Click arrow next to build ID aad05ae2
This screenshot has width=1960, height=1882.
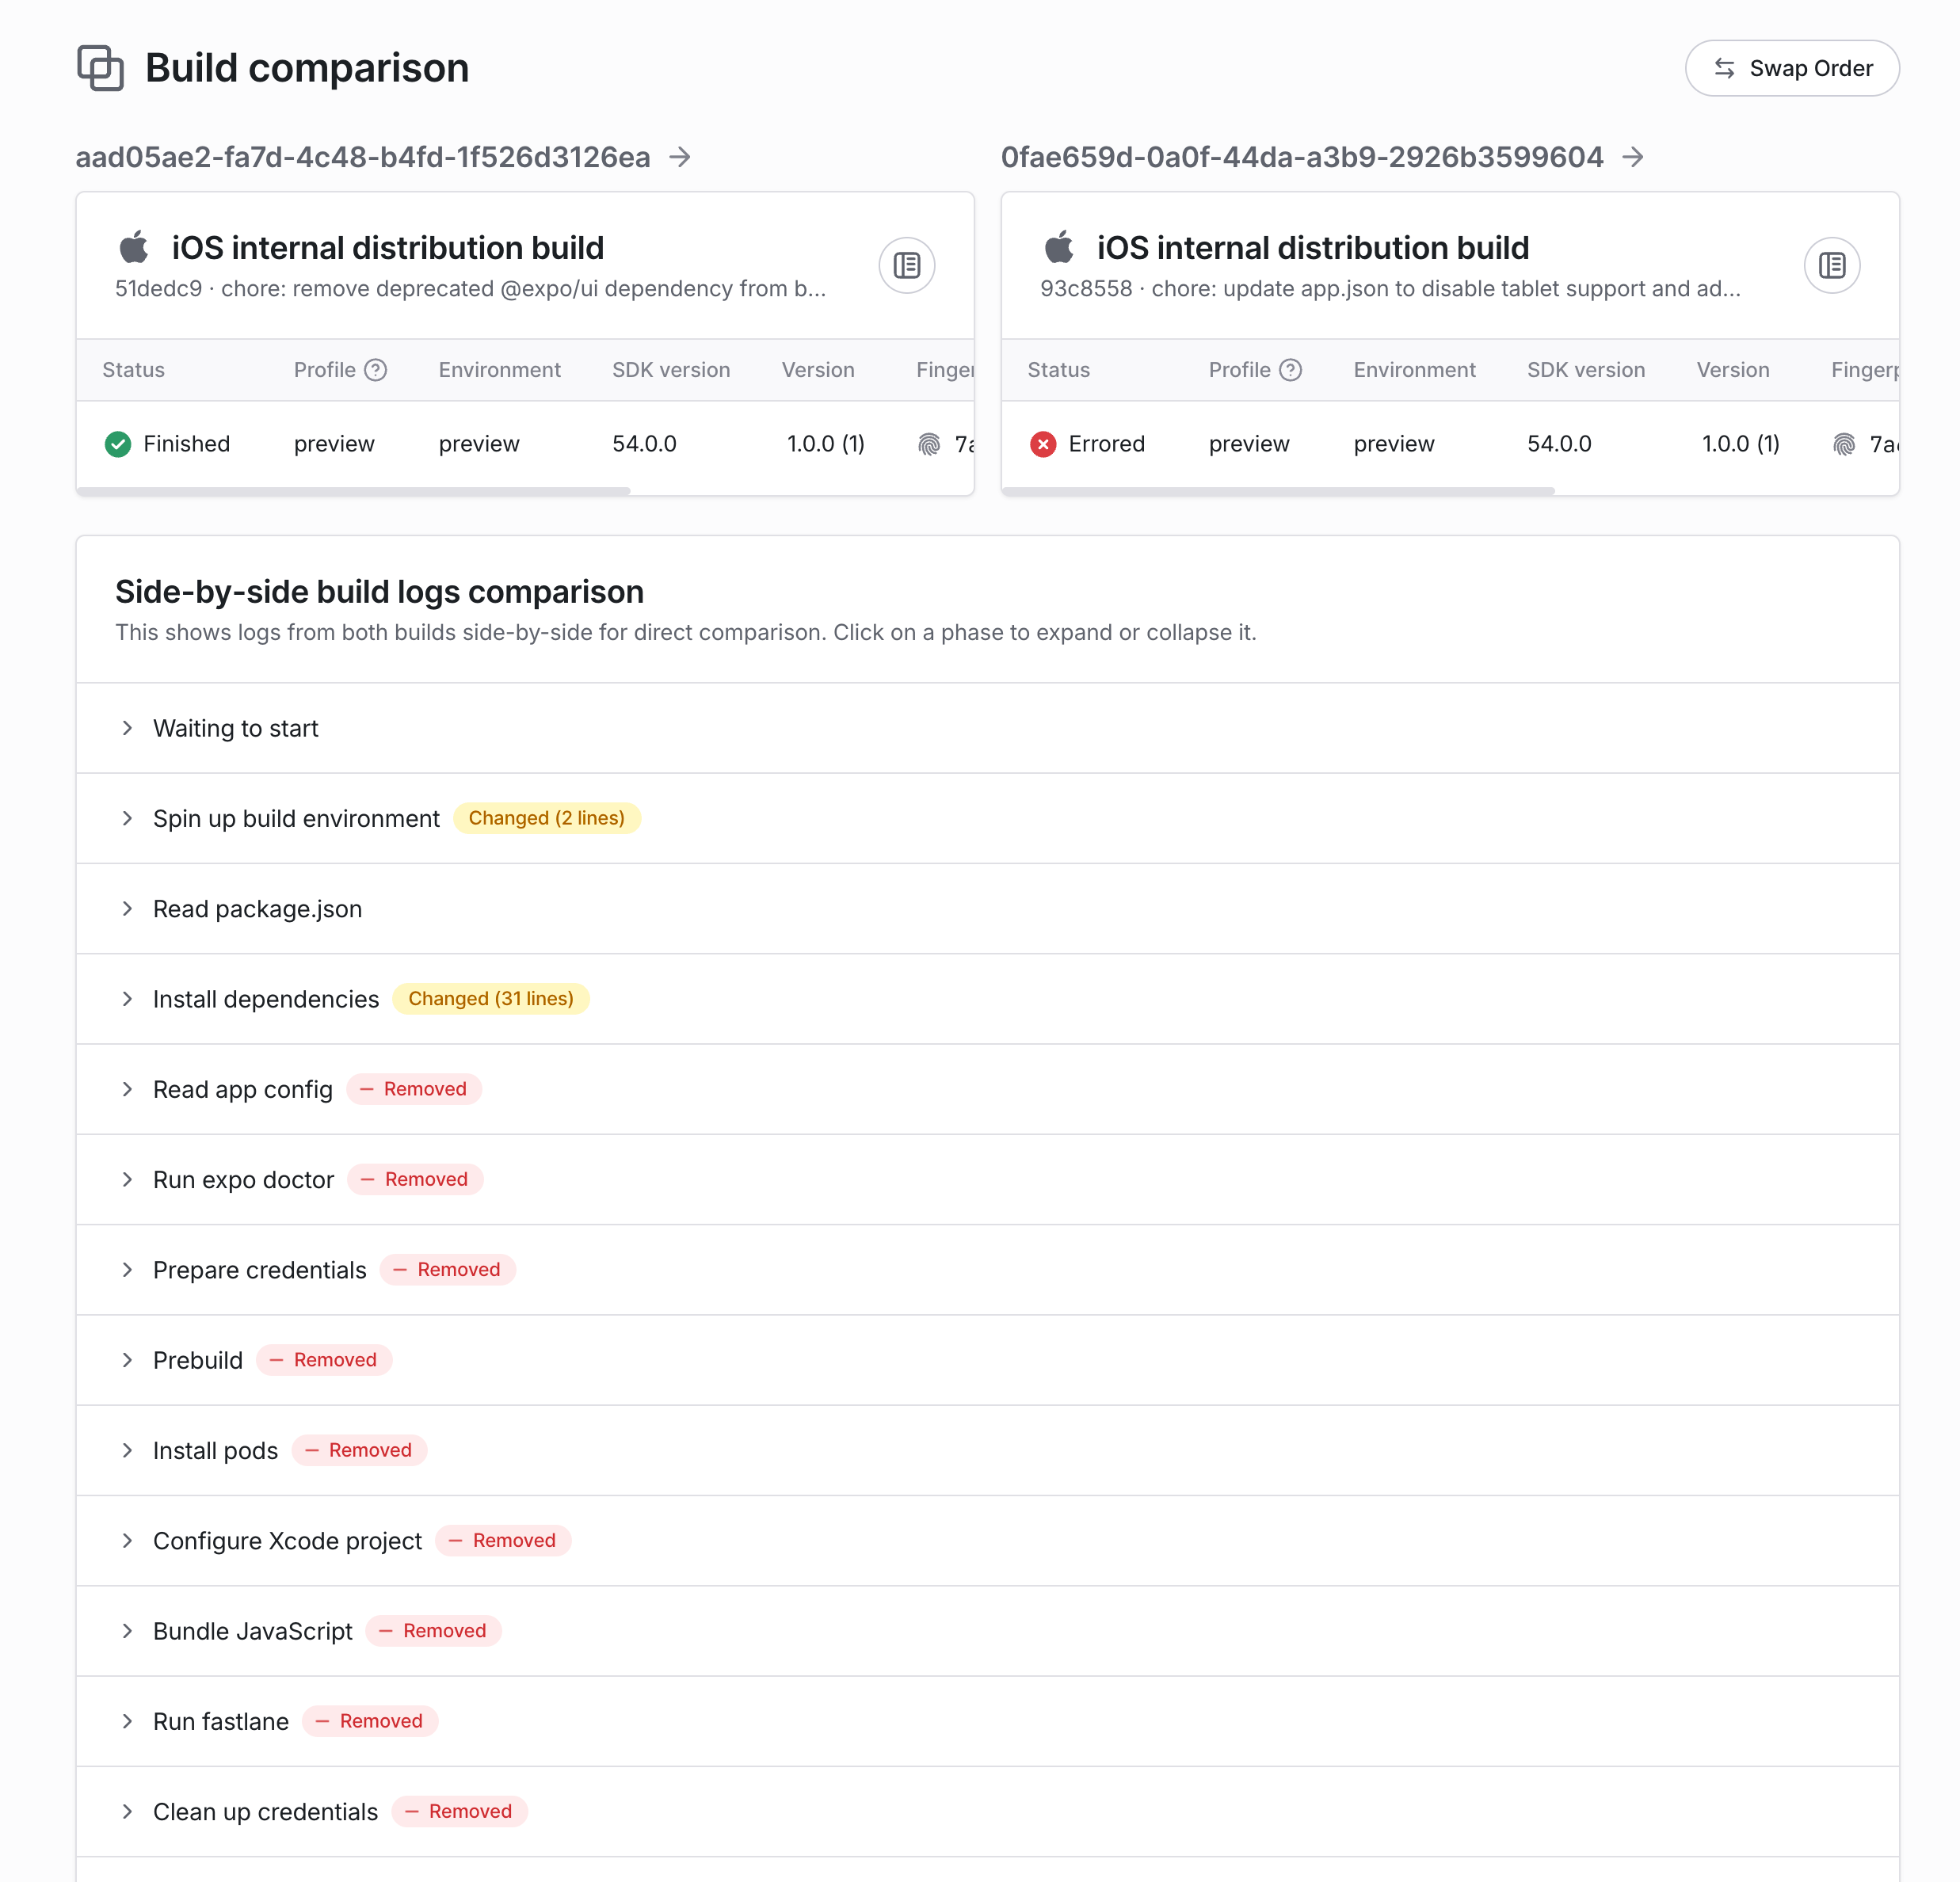pos(680,157)
